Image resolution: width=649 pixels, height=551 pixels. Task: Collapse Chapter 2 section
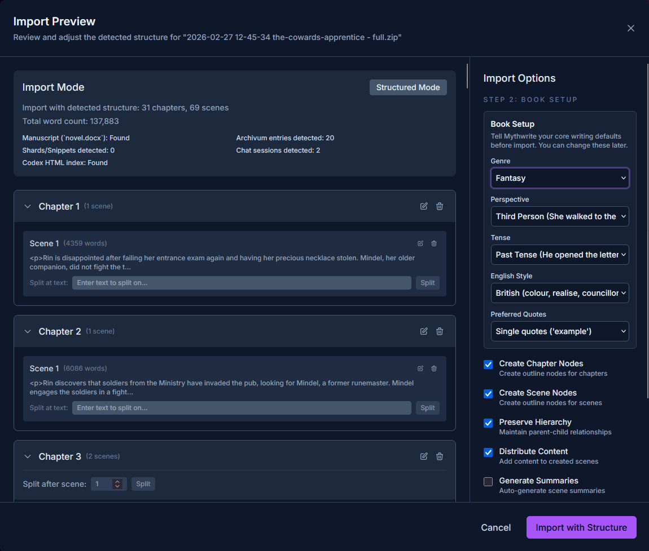point(28,331)
